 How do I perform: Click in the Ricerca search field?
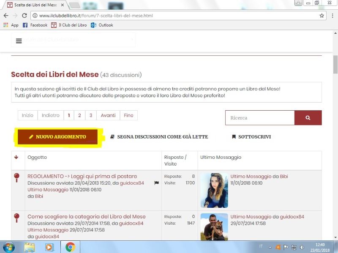point(259,118)
